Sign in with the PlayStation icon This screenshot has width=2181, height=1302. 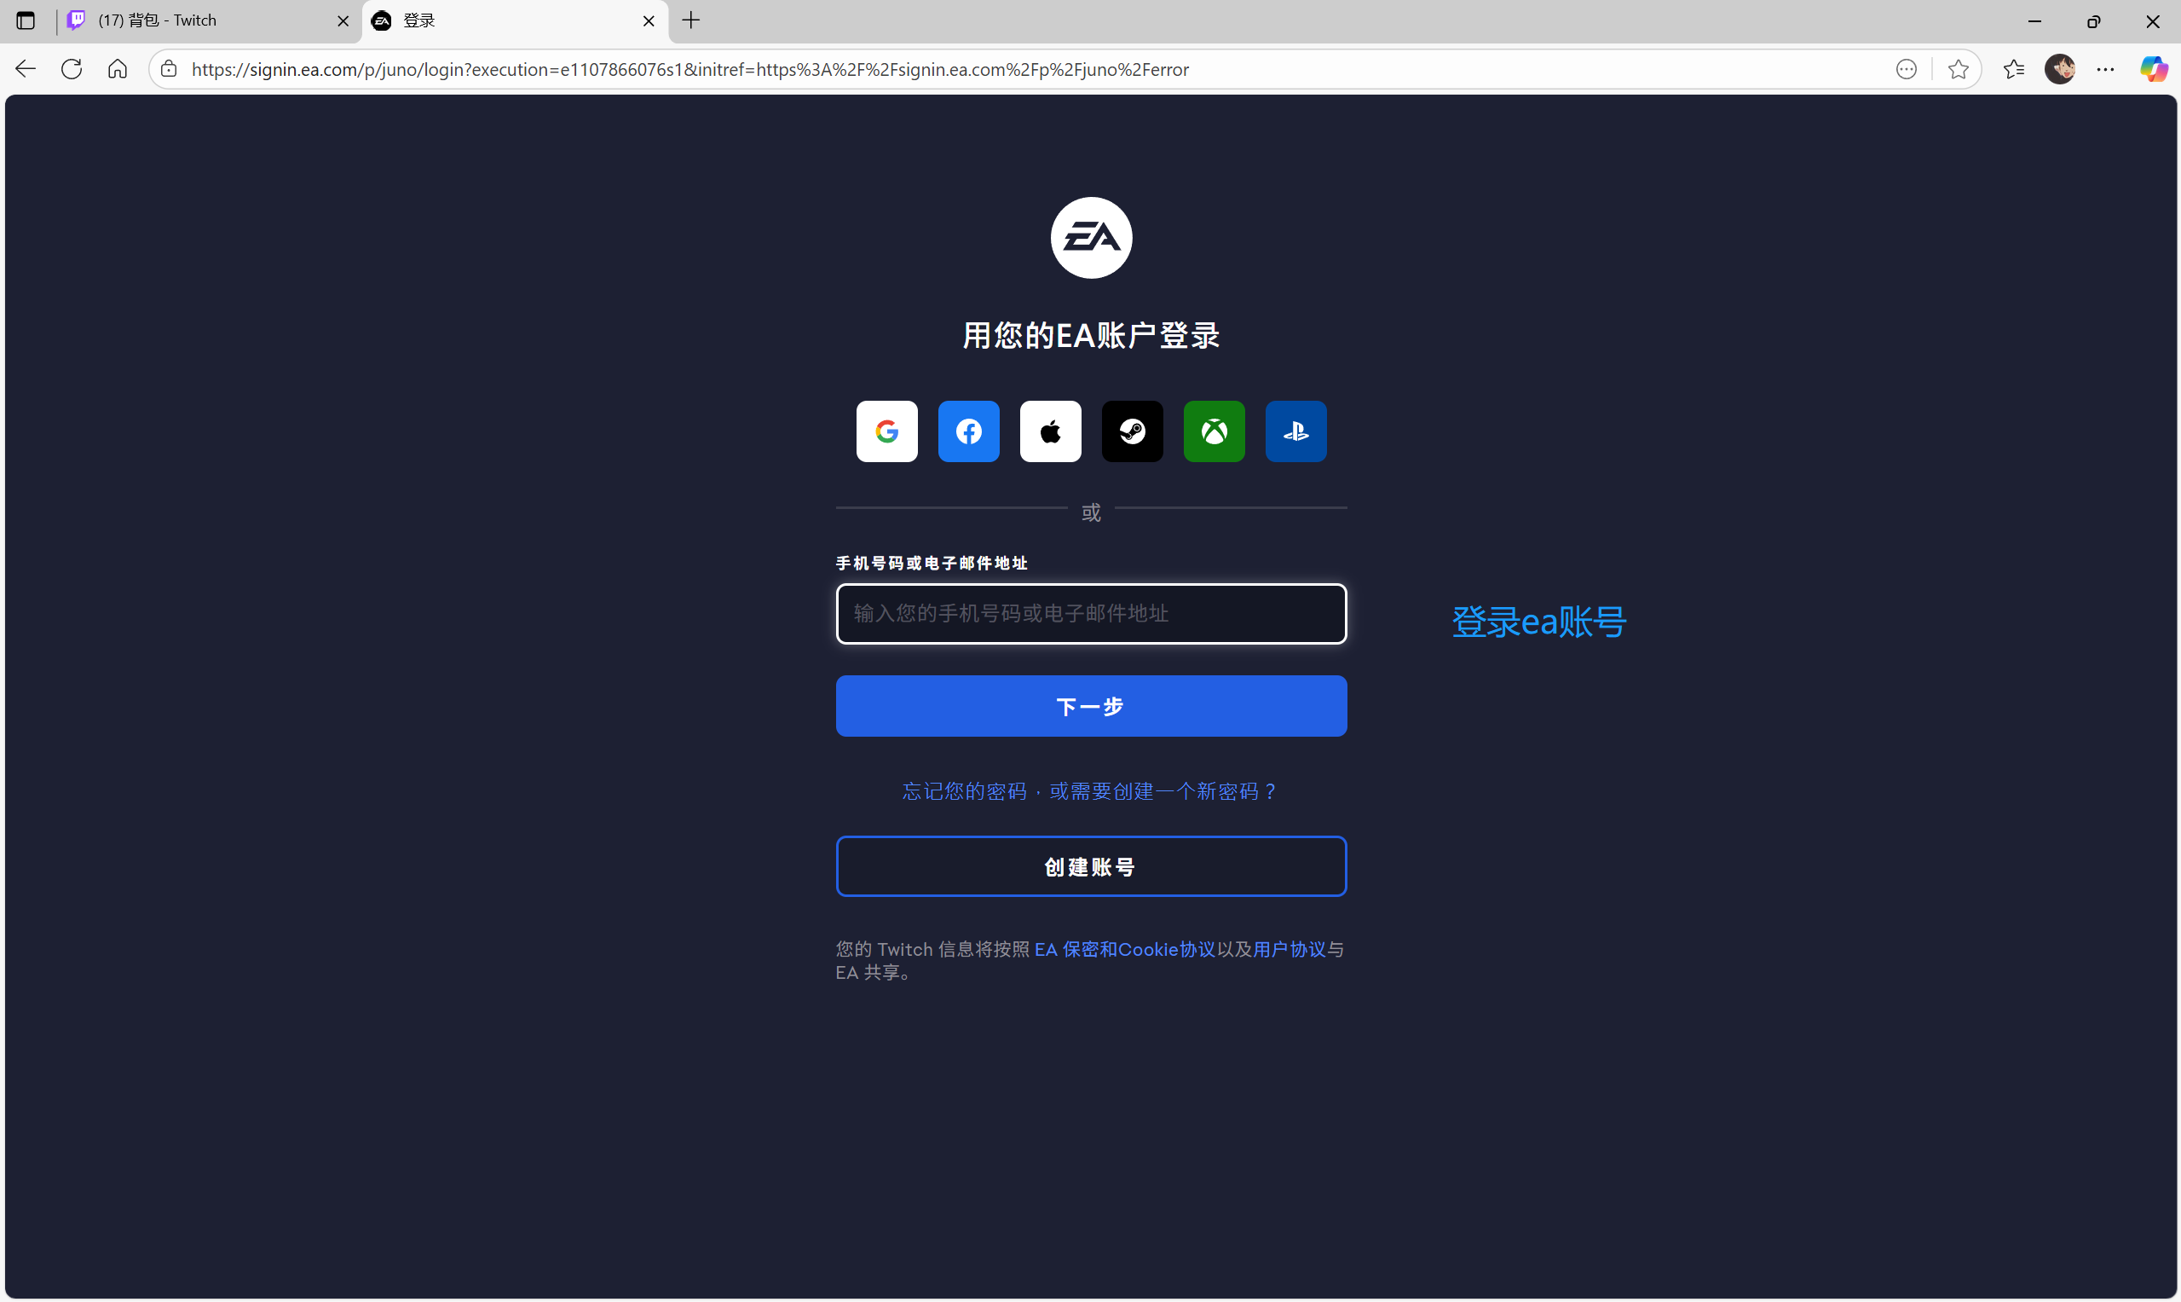pos(1295,431)
